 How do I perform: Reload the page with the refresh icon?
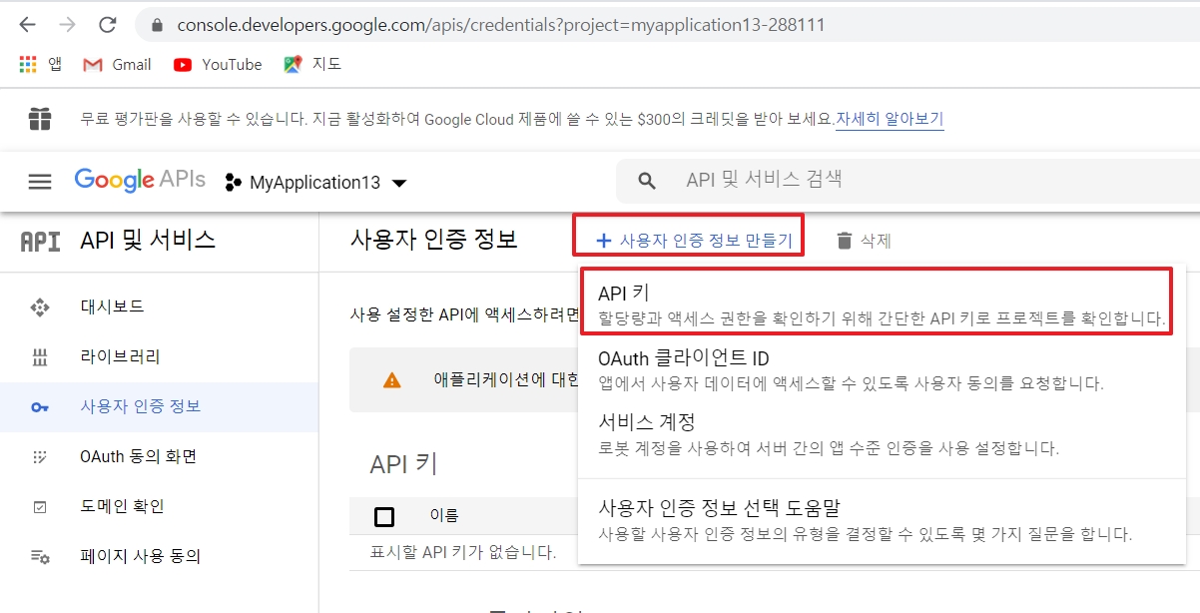pos(108,25)
